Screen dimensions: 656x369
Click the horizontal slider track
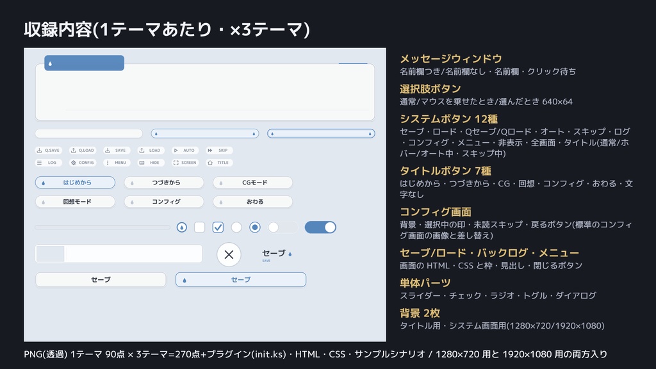pyautogui.click(x=102, y=227)
